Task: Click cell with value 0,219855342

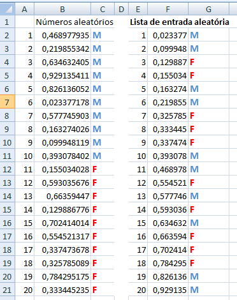Action: click(62, 49)
